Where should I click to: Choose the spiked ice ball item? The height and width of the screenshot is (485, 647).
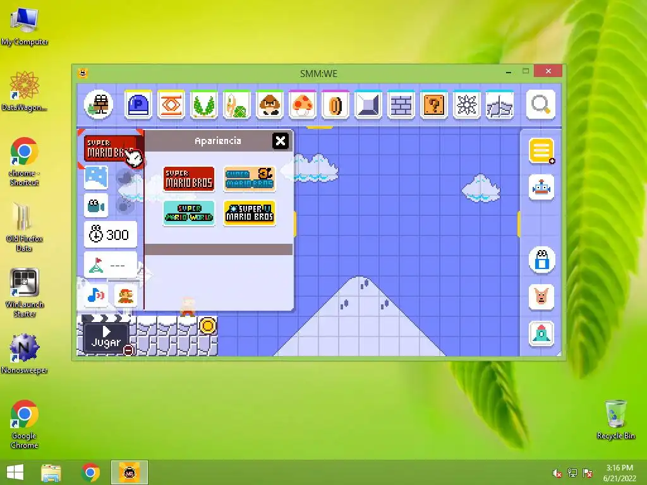click(x=467, y=105)
